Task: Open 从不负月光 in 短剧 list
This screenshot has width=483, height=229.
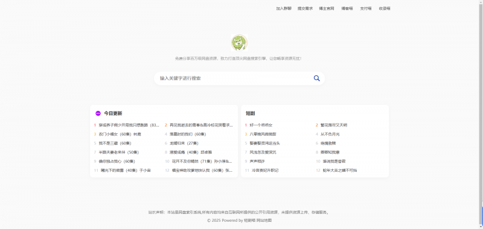Action: click(x=330, y=134)
